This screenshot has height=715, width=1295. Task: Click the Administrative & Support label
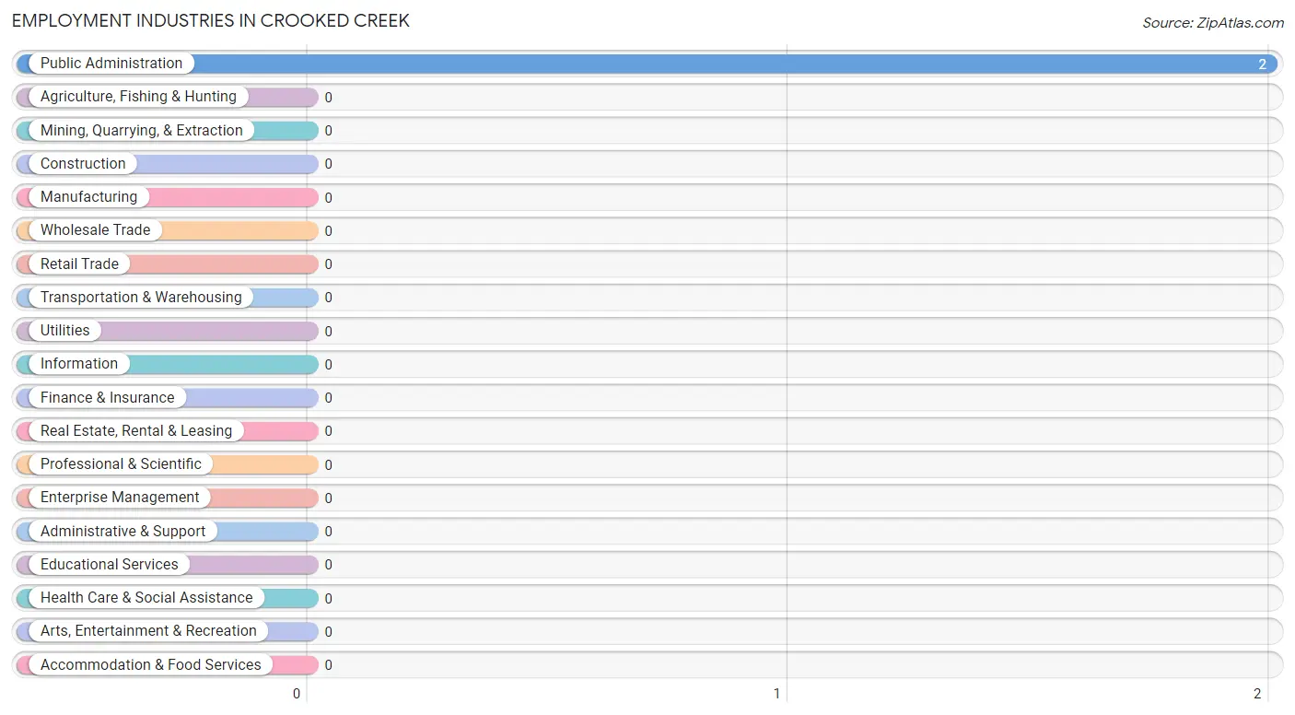tap(123, 532)
